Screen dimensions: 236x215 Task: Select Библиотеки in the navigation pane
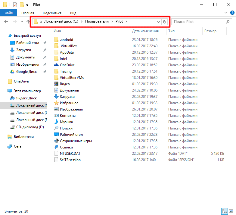[23, 137]
